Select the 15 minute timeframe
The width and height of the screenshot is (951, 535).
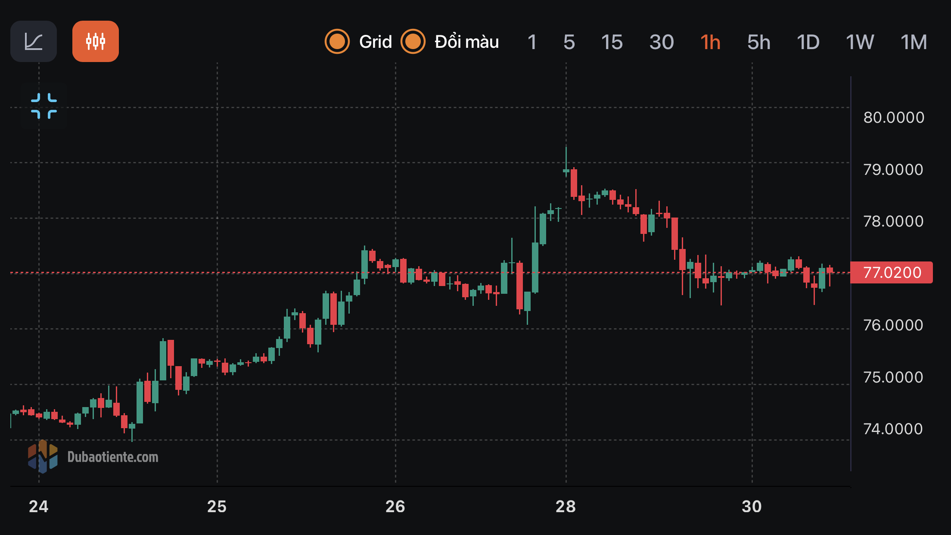(x=612, y=42)
